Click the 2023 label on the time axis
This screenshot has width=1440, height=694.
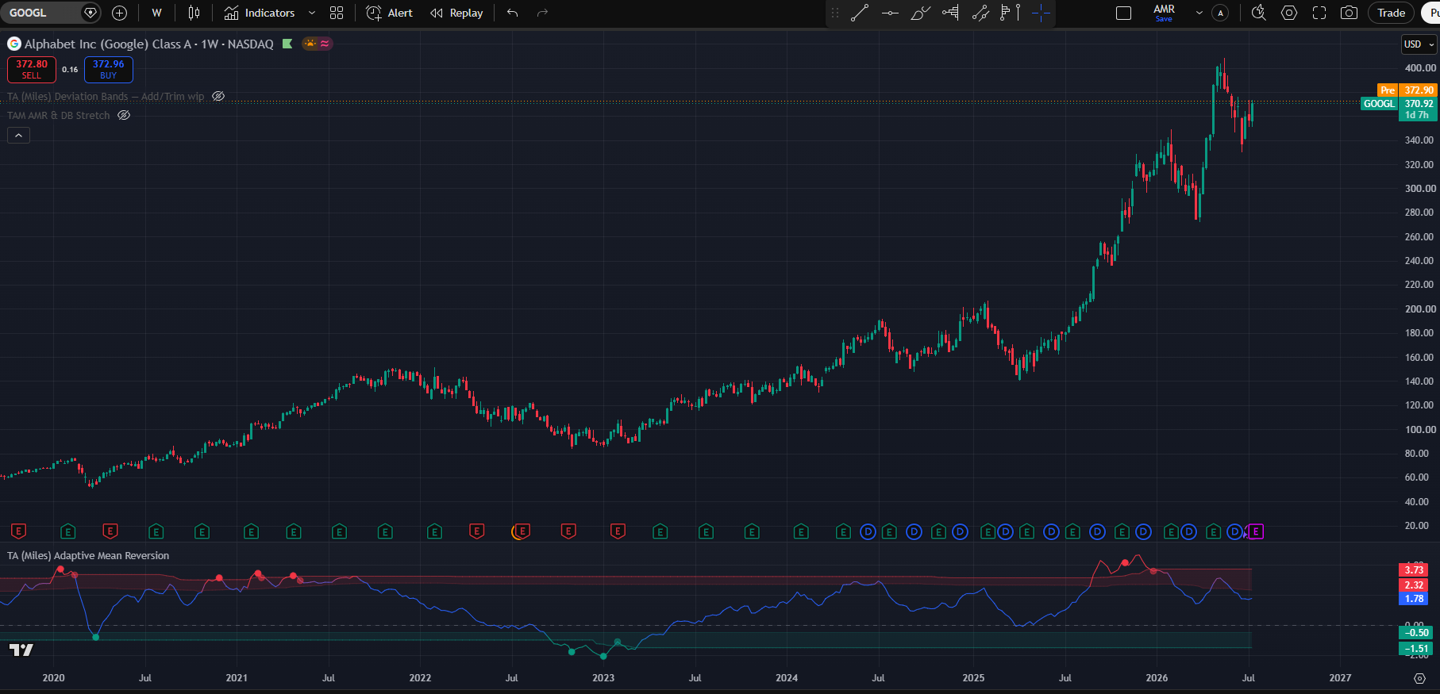pyautogui.click(x=603, y=678)
